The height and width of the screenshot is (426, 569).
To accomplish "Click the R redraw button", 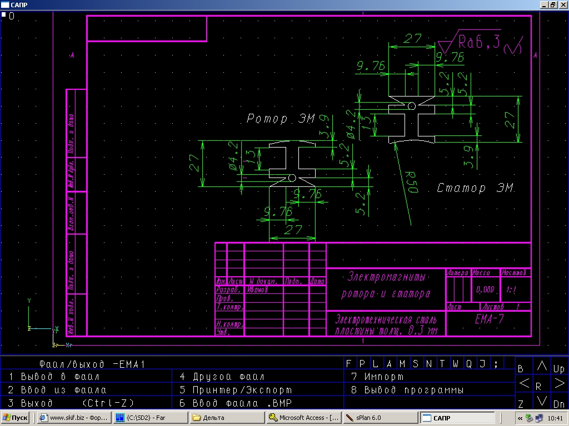I will click(538, 386).
